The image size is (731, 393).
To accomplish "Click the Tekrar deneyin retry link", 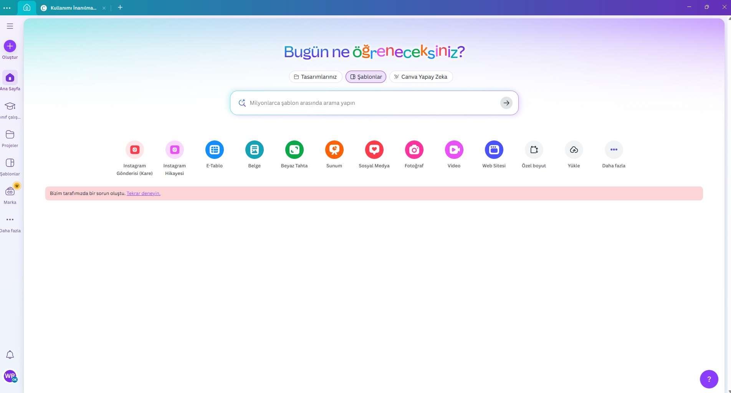I will (143, 193).
